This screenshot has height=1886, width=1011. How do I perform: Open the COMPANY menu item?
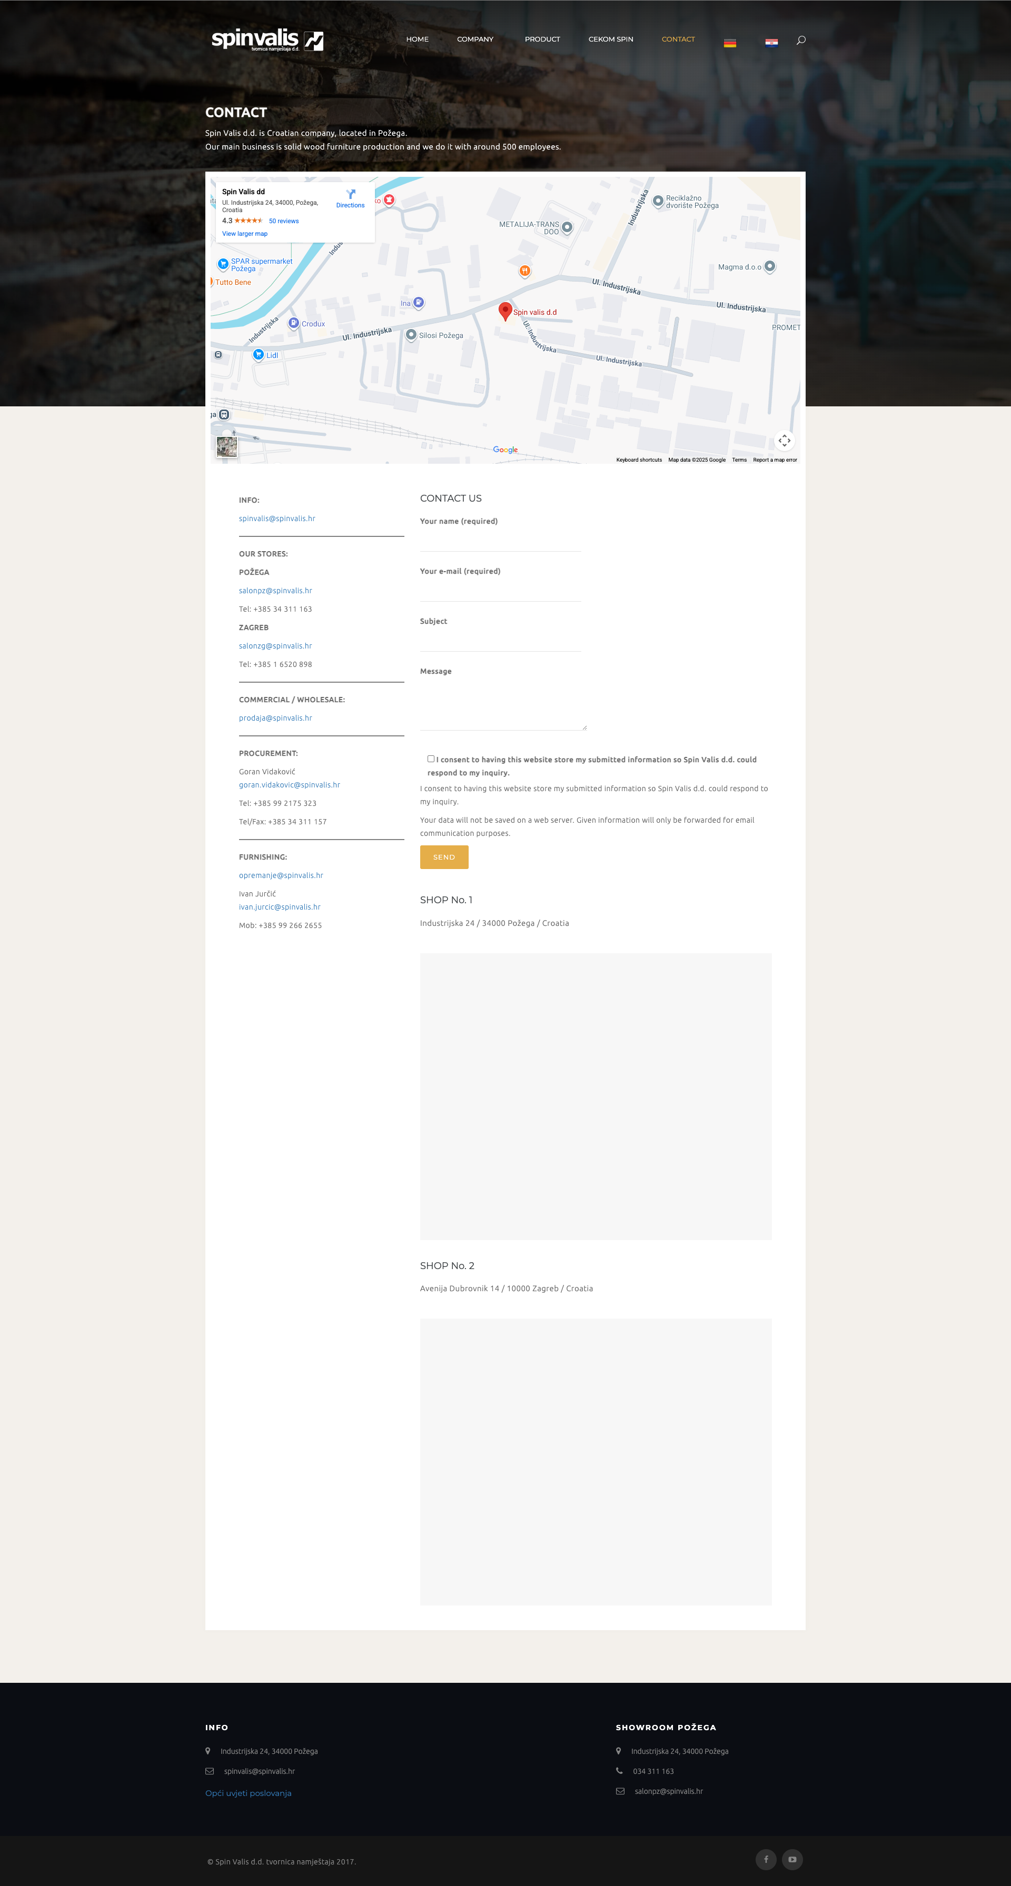(475, 39)
